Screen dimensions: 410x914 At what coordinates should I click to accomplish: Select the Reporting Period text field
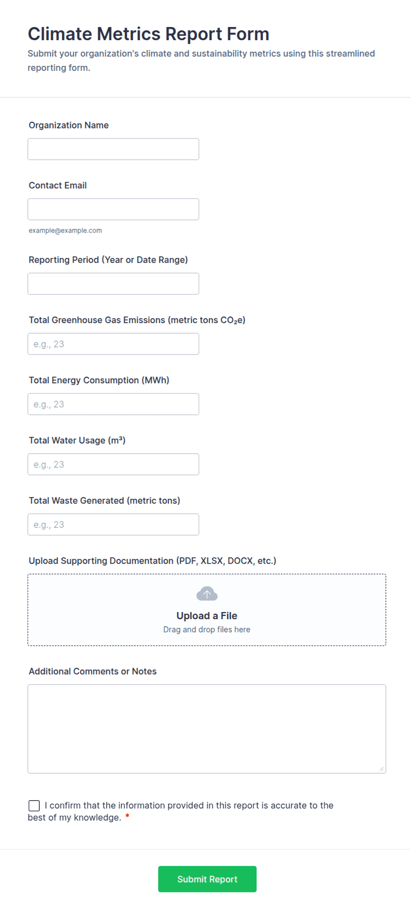[x=113, y=284]
